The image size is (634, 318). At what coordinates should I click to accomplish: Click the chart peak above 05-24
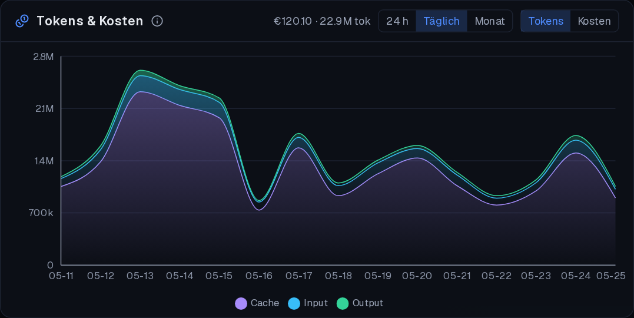[576, 135]
